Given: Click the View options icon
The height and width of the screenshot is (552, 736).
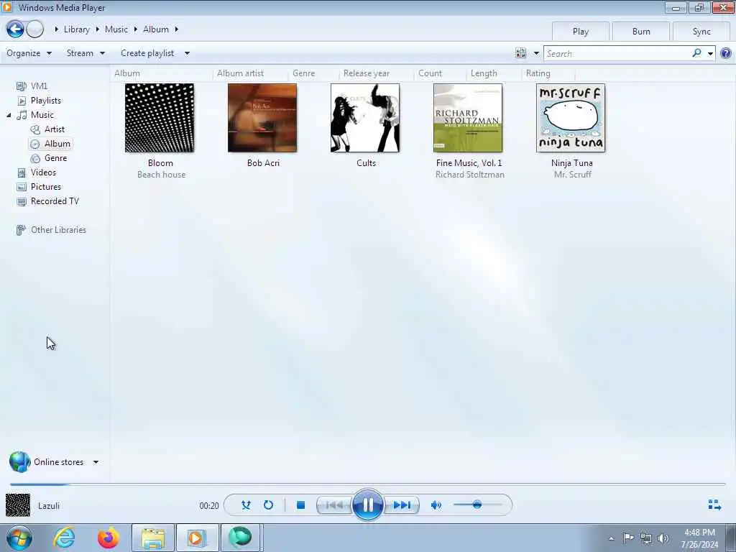Looking at the screenshot, I should (x=521, y=53).
